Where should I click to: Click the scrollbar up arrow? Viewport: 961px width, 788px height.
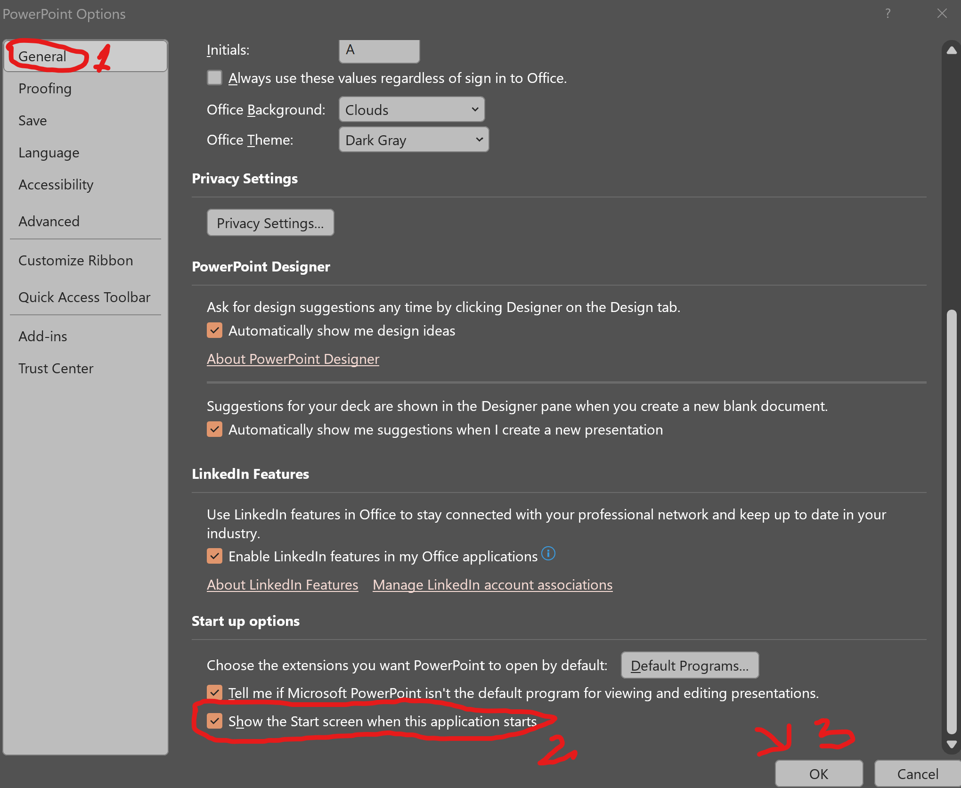pos(952,50)
